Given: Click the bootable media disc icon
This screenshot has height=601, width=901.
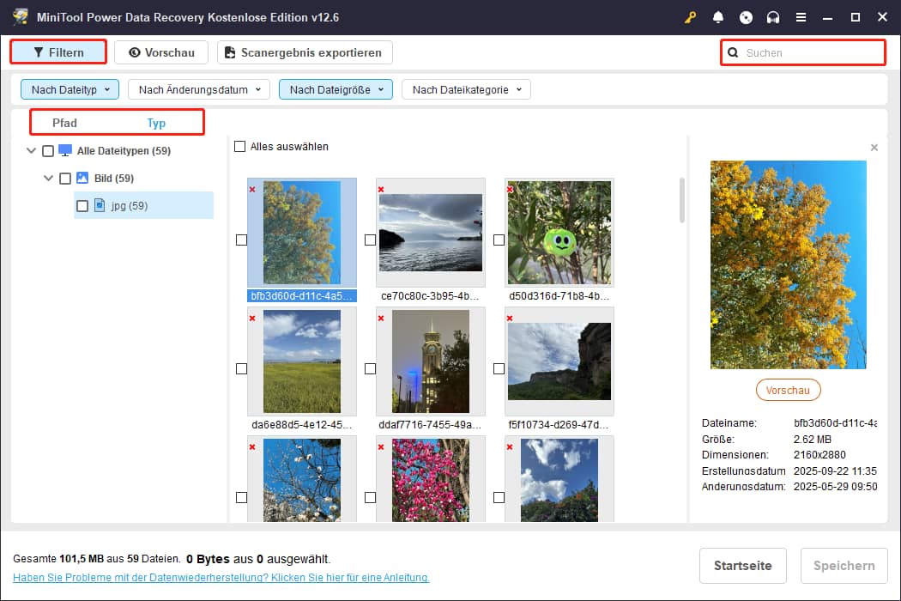Looking at the screenshot, I should click(x=746, y=17).
